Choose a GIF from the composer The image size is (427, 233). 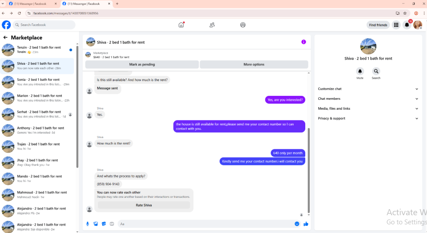112,224
